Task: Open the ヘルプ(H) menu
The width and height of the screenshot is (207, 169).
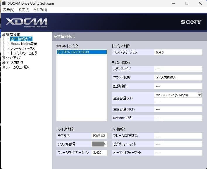Action: click(40, 10)
